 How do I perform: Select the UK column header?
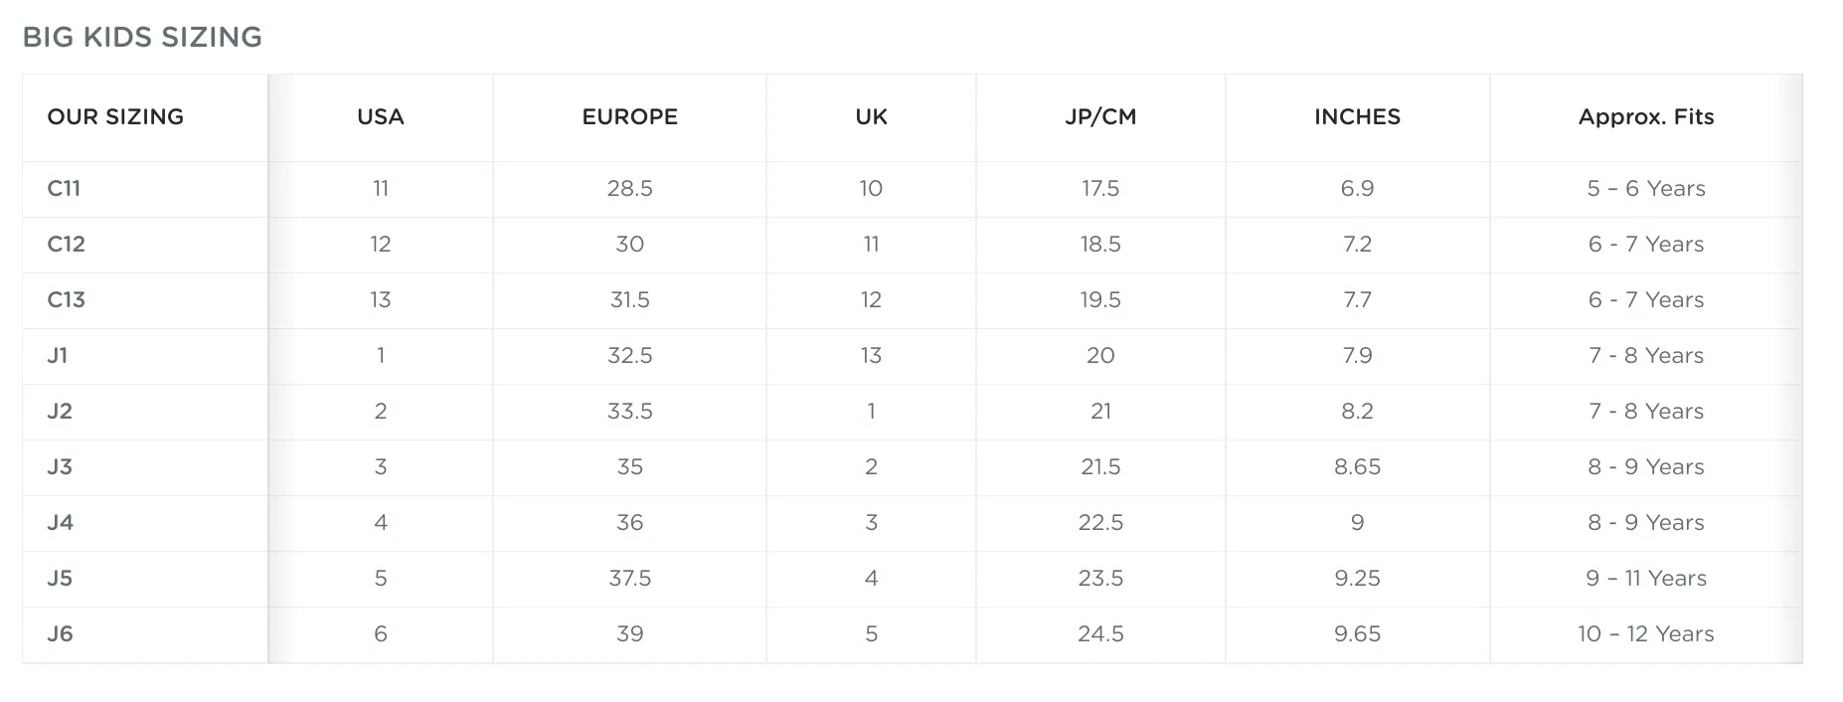872,116
